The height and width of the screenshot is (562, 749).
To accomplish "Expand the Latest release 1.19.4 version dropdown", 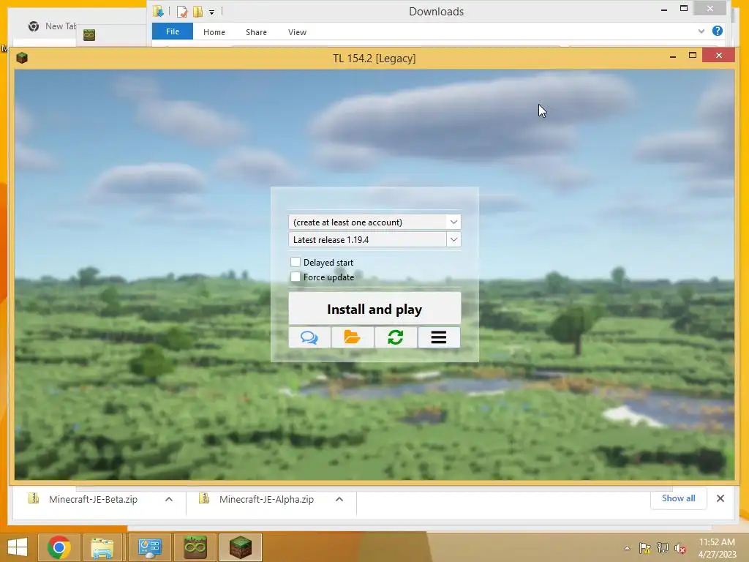I will (453, 239).
